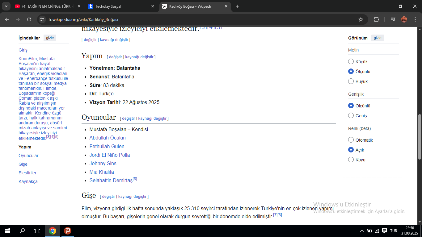
Task: Bookmark this page with the star icon
Action: coord(361,19)
